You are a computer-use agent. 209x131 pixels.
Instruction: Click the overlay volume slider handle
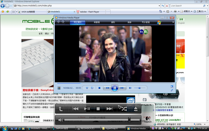click(x=129, y=120)
